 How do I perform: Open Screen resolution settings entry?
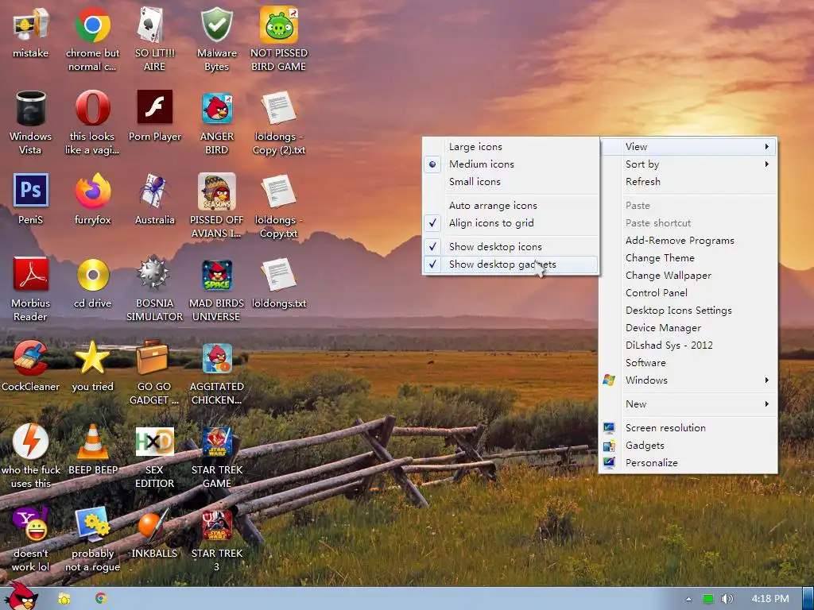(688, 428)
